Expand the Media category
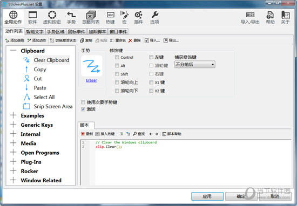 [x=13, y=143]
